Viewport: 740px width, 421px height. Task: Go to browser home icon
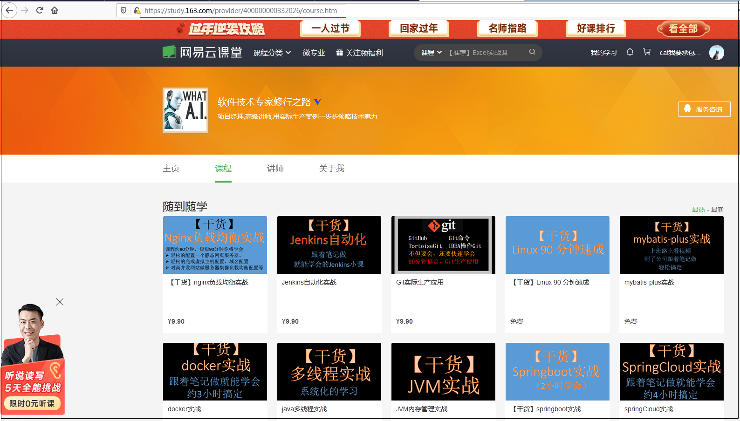point(55,10)
